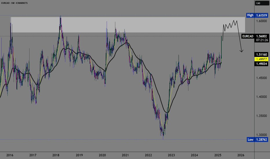Click the 1.40000 price scale level

click(261, 97)
